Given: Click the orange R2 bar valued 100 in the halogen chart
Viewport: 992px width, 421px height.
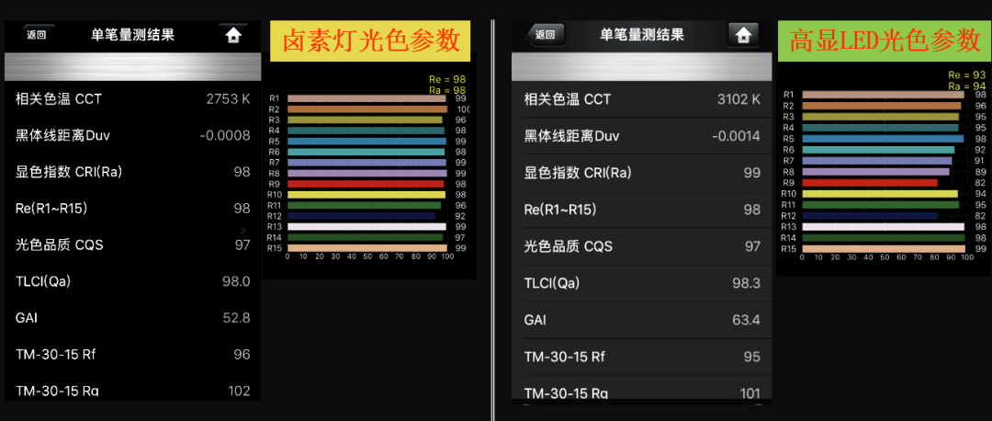Looking at the screenshot, I should (367, 108).
